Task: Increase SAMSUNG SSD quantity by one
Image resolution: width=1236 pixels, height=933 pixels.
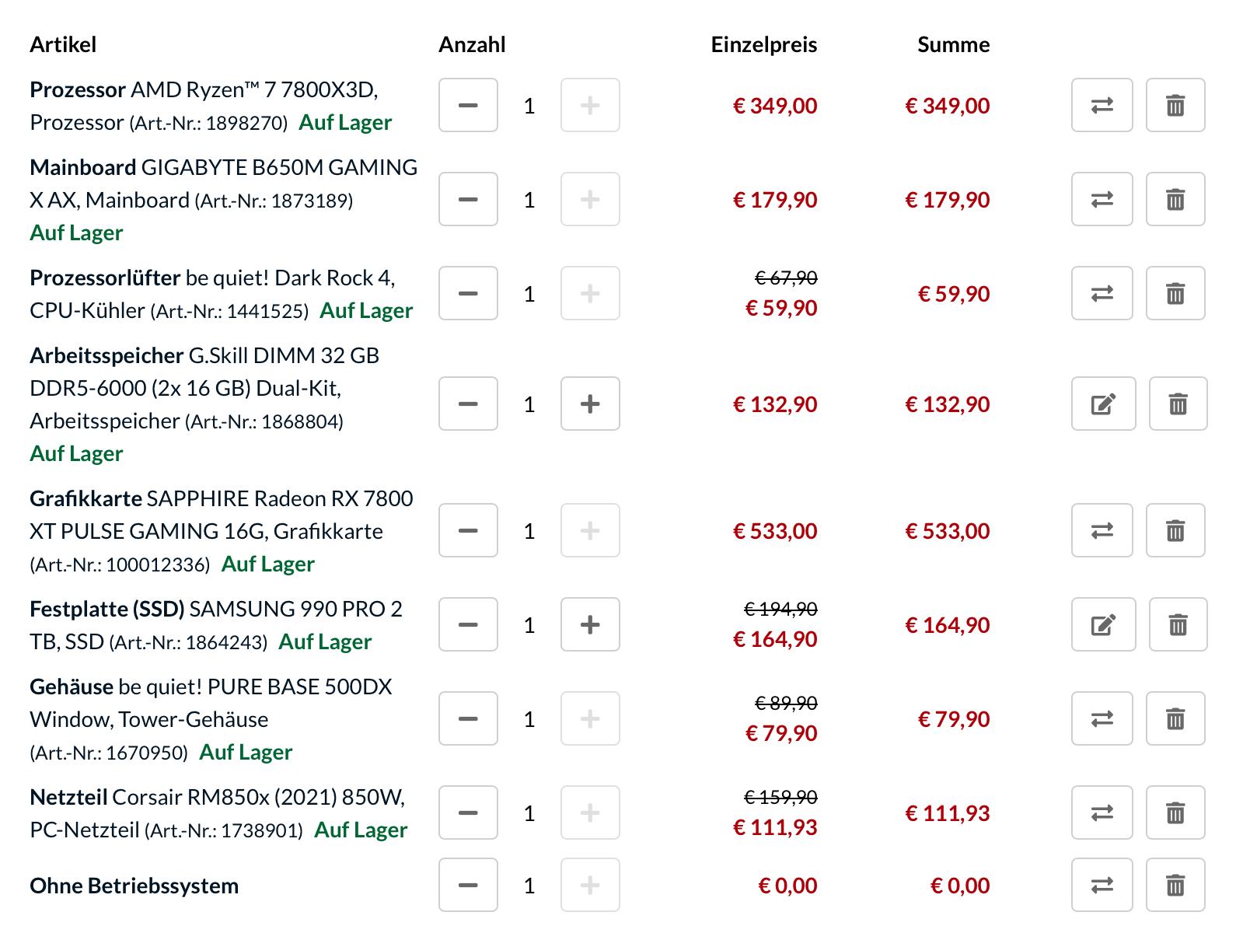Action: click(x=590, y=624)
